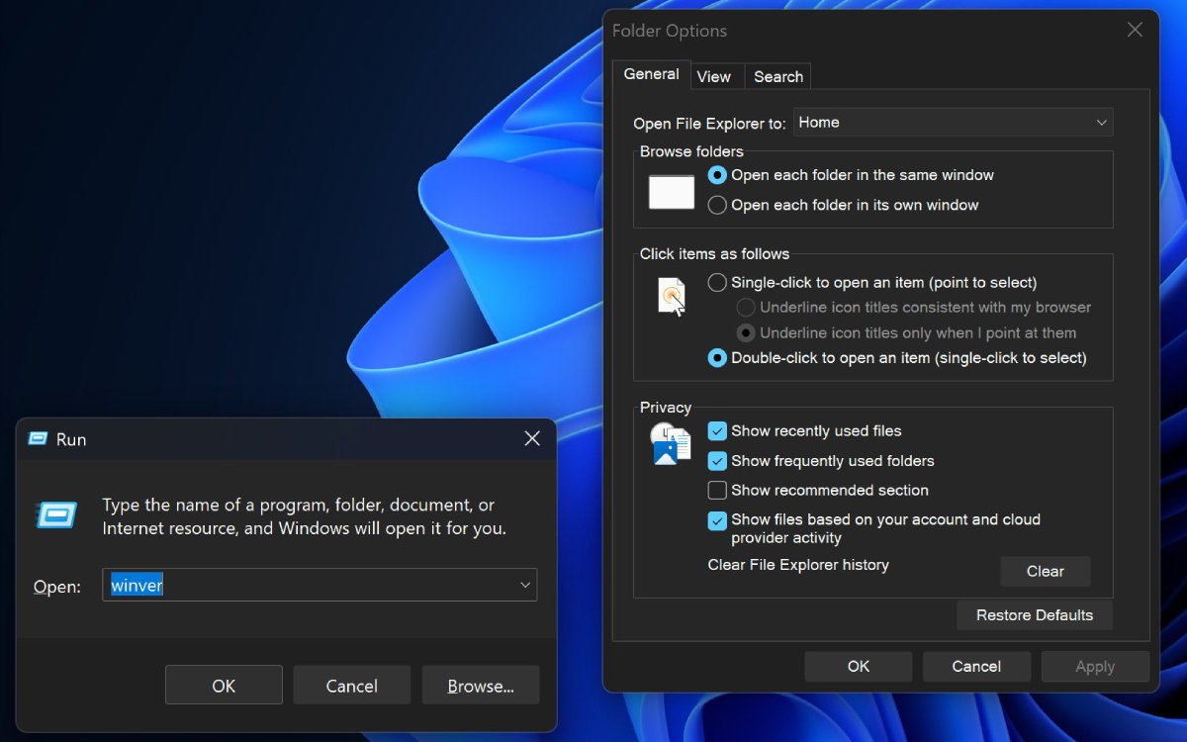Select Double-click to open an item
The height and width of the screenshot is (742, 1187).
[x=716, y=357]
